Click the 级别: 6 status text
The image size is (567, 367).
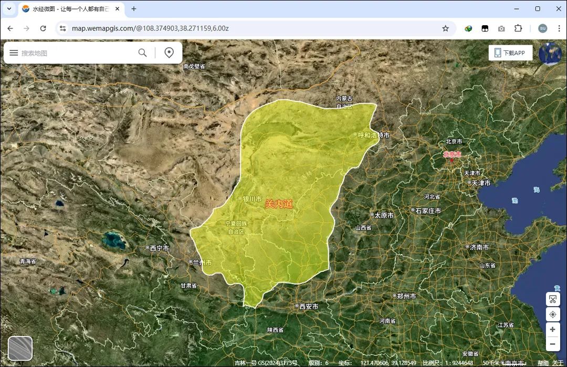tap(319, 363)
